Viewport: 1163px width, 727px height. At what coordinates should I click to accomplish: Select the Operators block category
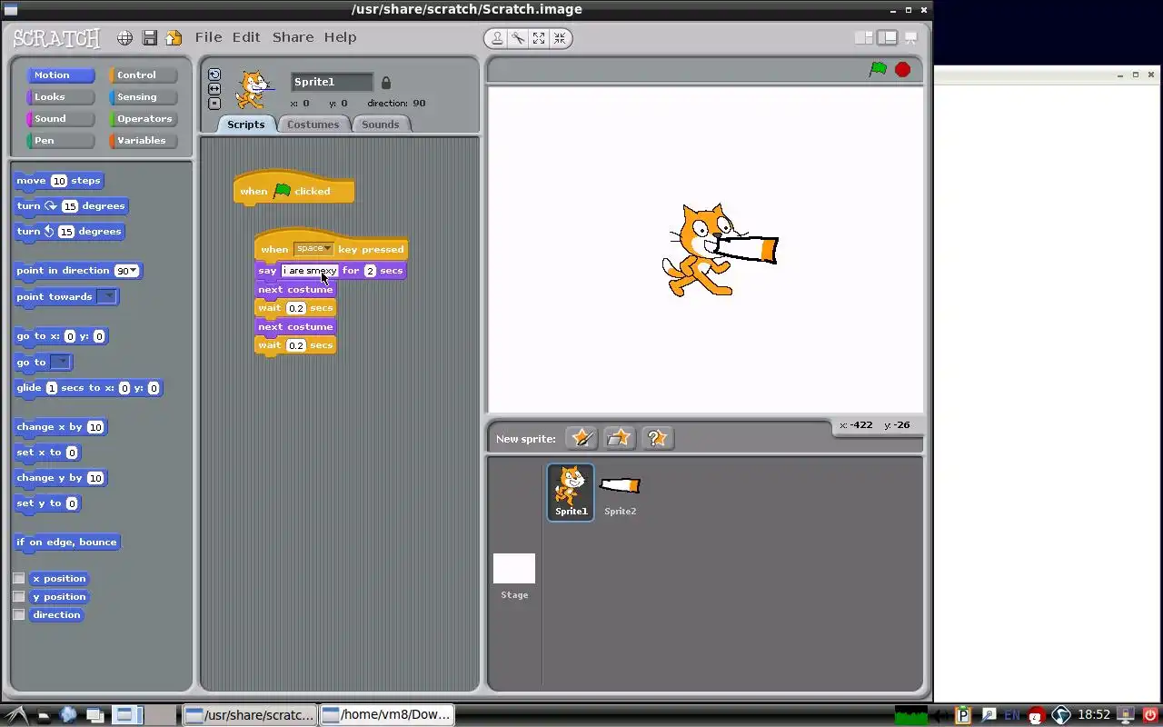click(x=144, y=119)
